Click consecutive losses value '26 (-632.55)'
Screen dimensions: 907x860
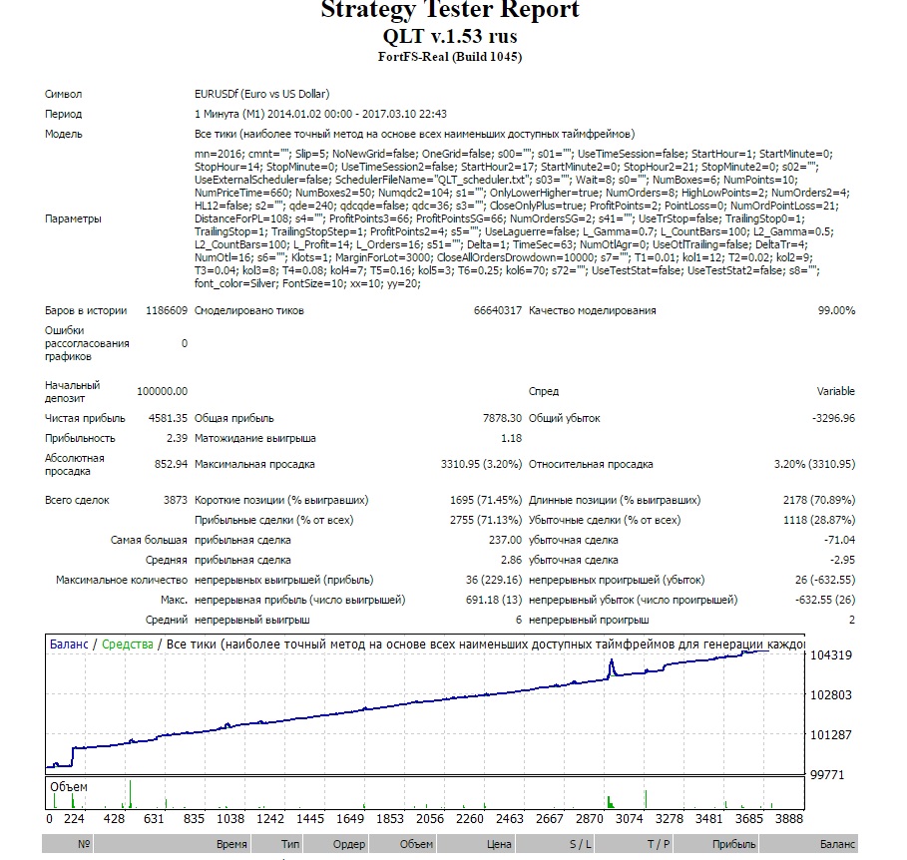(x=825, y=580)
